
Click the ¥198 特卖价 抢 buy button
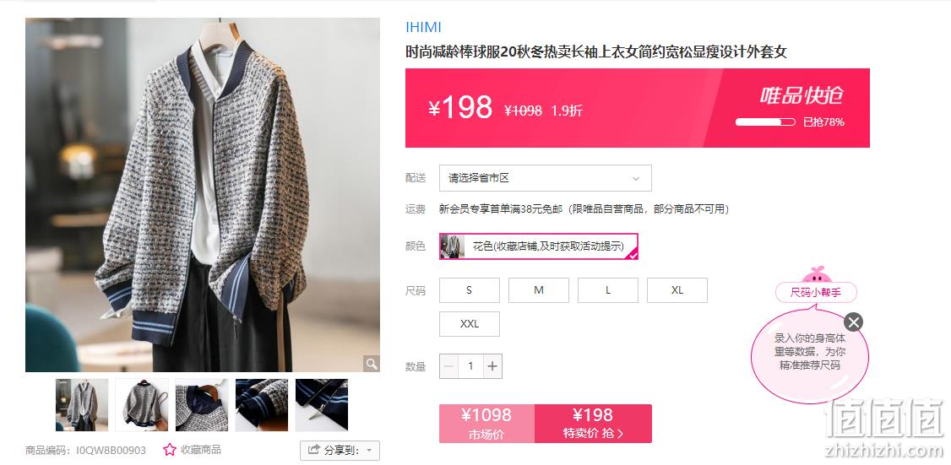[x=593, y=423]
